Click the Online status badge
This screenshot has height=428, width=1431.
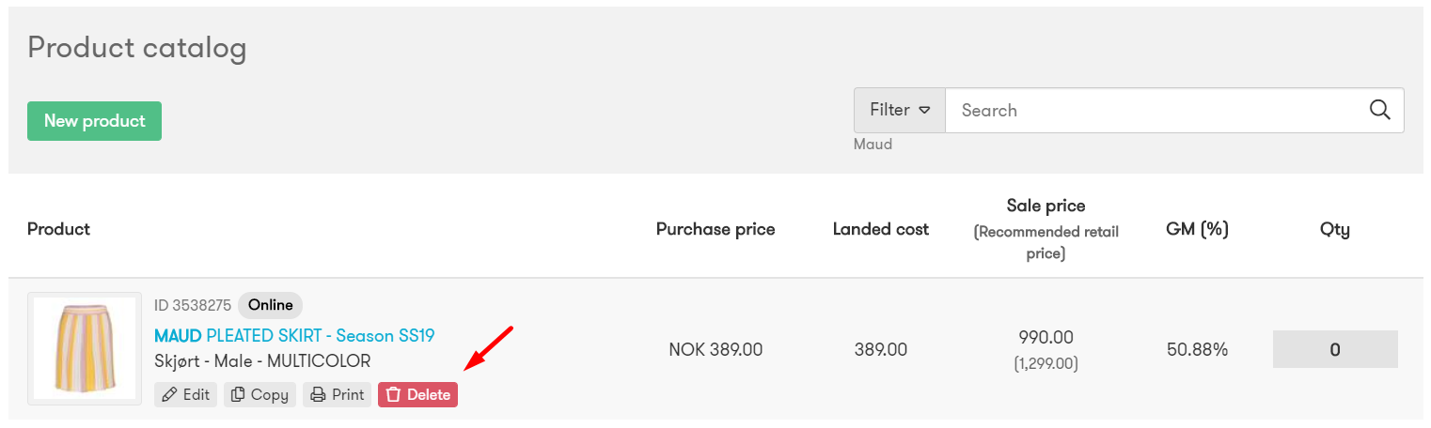(x=270, y=305)
